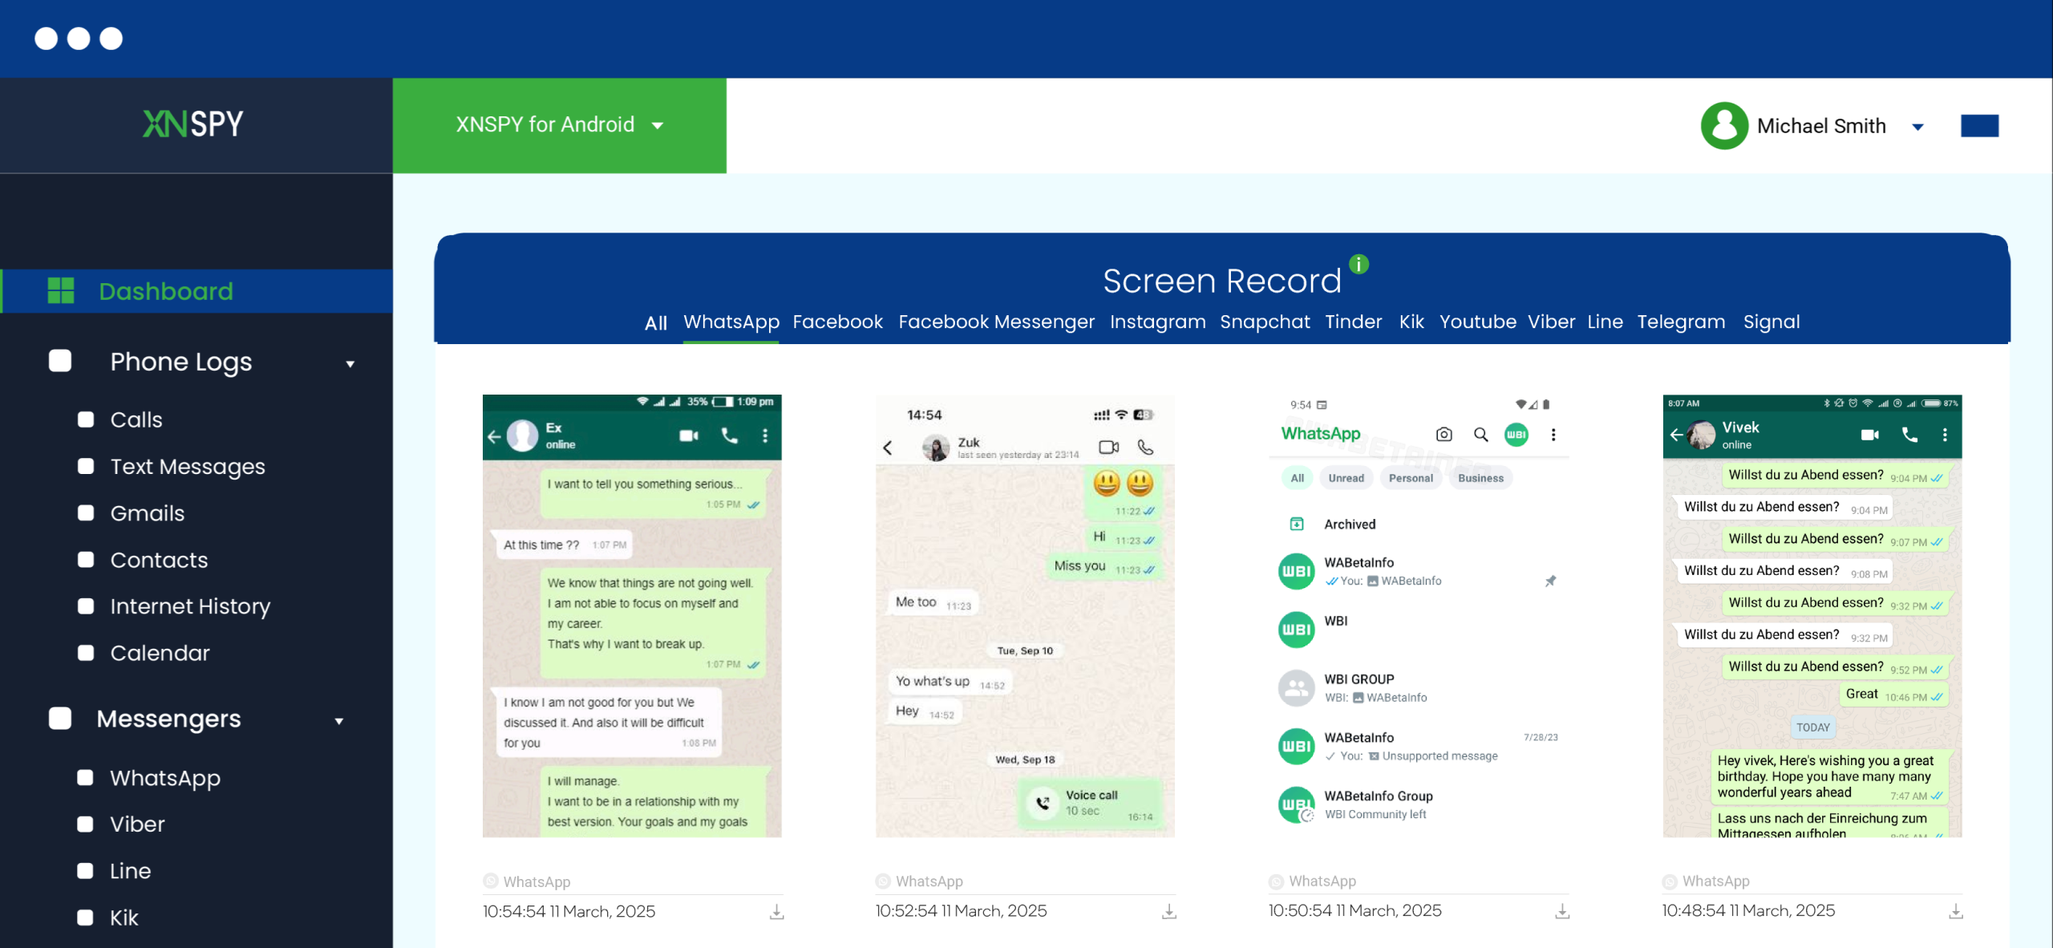Download the 10:54:54 screen recording
2053x948 pixels.
(776, 912)
